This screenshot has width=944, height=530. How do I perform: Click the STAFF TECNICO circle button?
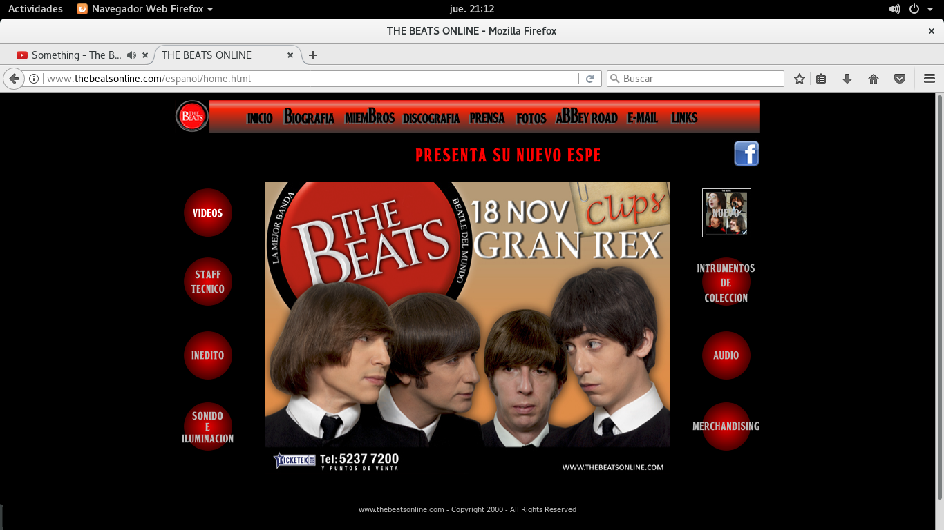click(x=208, y=282)
